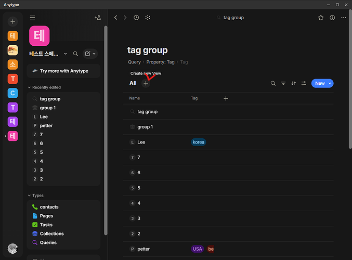Add a column with plus icon
The height and width of the screenshot is (260, 352).
(226, 98)
